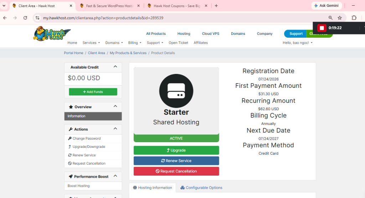The width and height of the screenshot is (365, 198).
Task: Bookmark this page with the star icon
Action: pyautogui.click(x=340, y=18)
